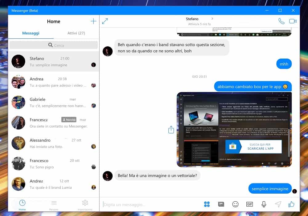
Task: Click the seen-by avatar beside 'semplice immagine'
Action: click(x=294, y=191)
